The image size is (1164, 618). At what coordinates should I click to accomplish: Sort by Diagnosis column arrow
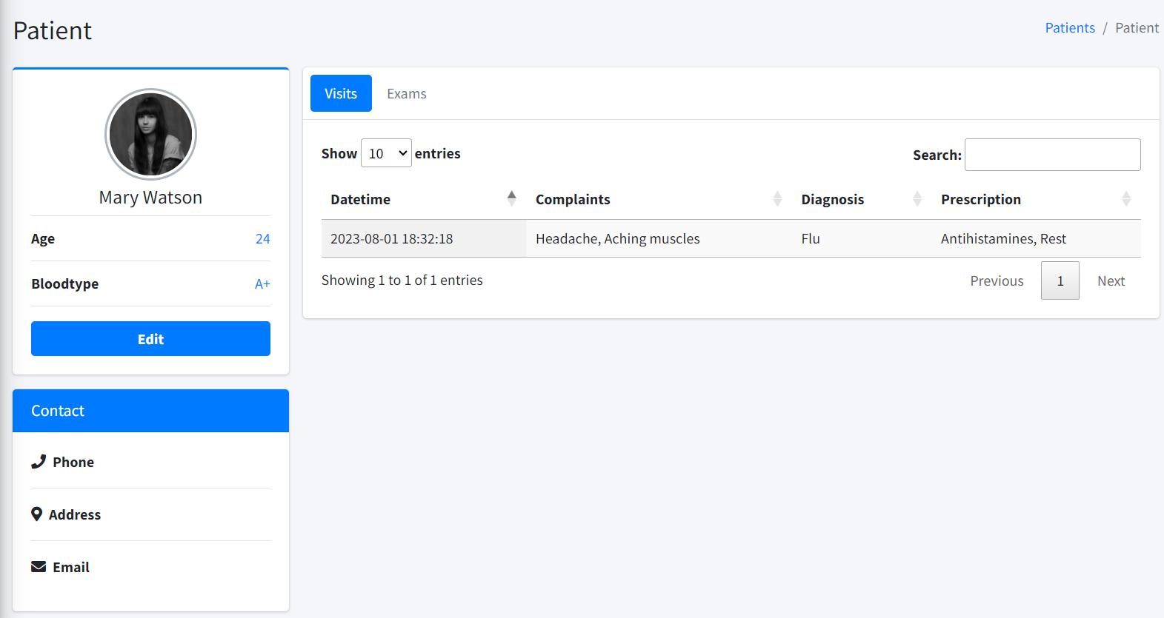pos(917,198)
